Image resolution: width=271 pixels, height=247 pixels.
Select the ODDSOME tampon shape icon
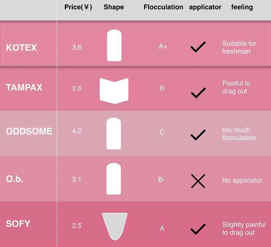point(113,133)
